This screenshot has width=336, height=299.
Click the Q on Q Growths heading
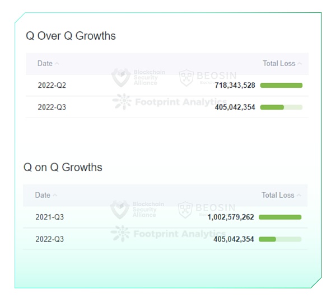(63, 167)
